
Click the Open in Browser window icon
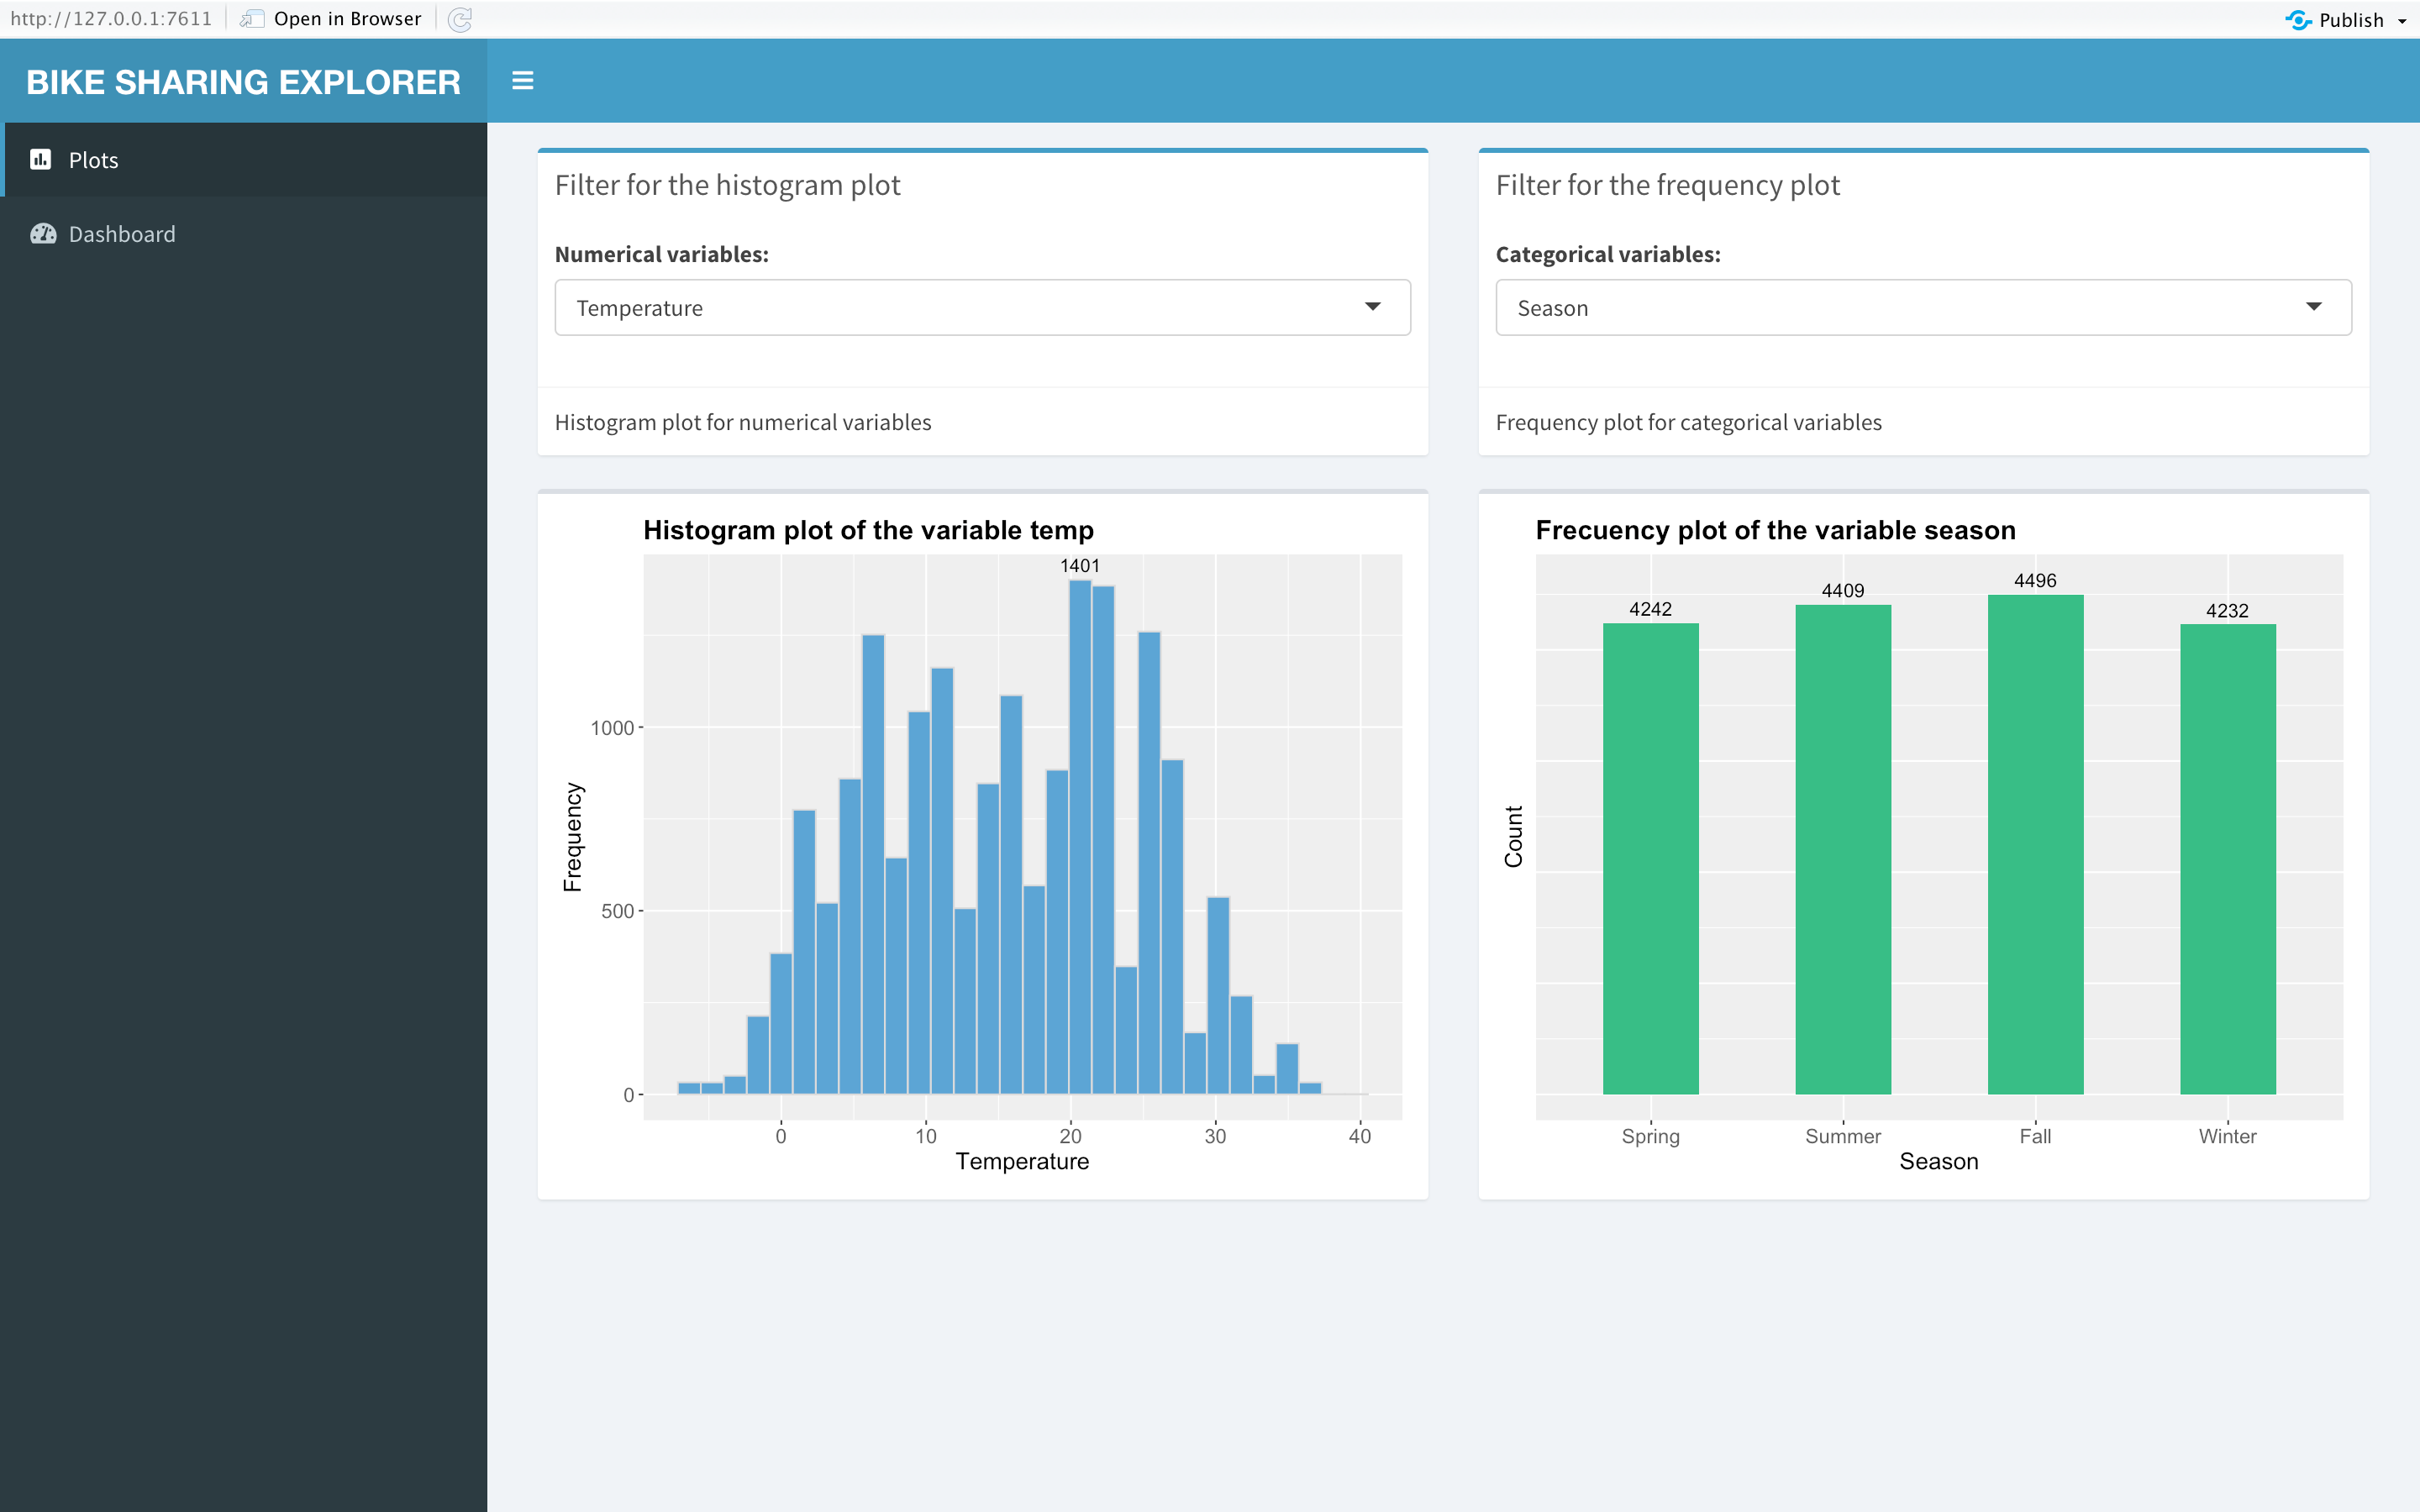[252, 19]
